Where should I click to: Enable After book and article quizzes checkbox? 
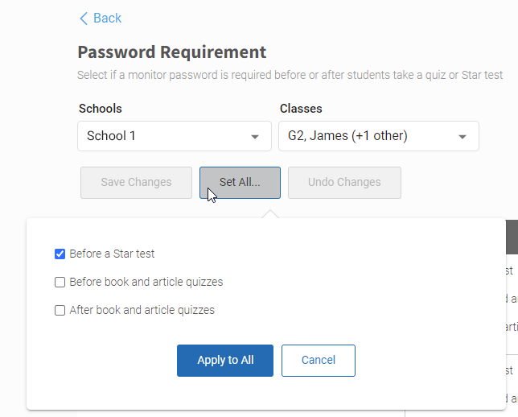coord(60,310)
